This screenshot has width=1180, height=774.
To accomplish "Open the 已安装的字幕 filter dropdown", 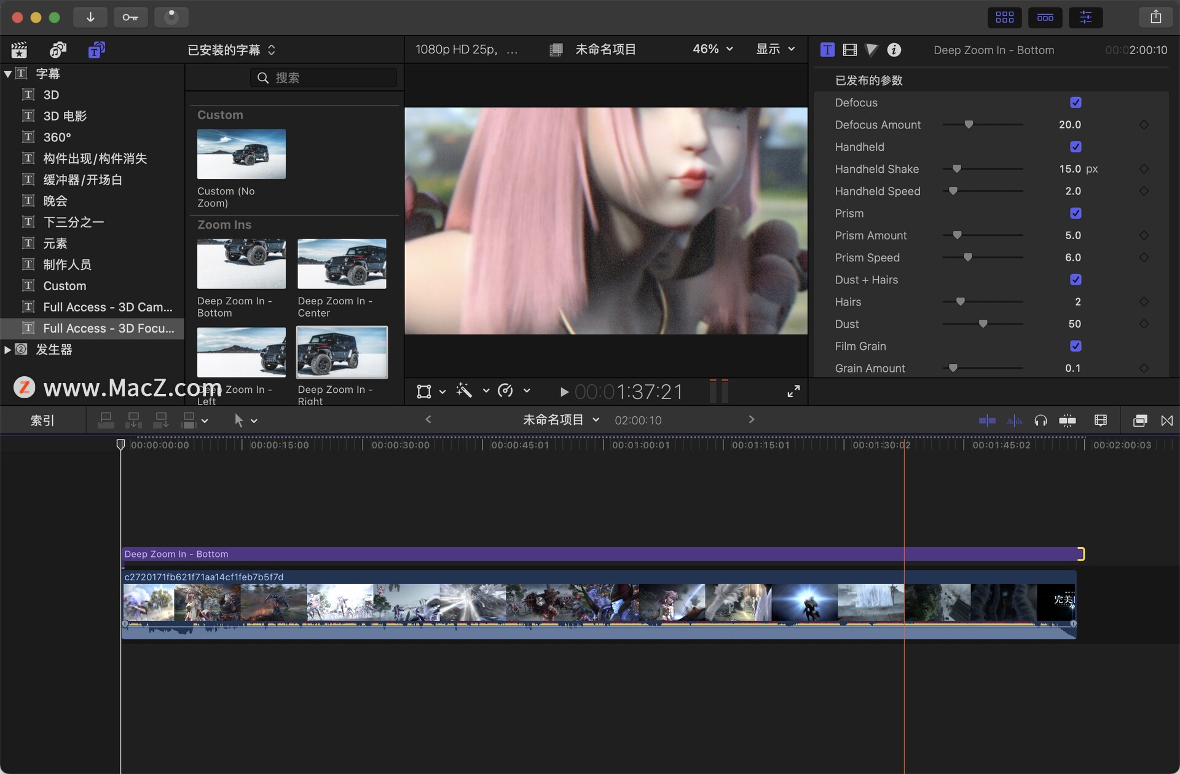I will [x=231, y=50].
